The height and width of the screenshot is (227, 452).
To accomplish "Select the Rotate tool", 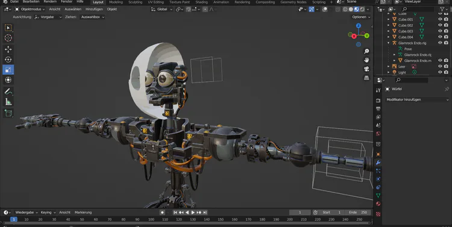I will point(8,60).
